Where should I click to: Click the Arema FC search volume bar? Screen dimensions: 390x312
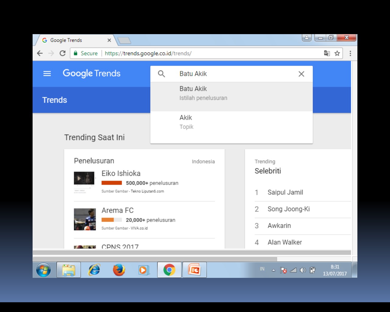[x=112, y=220]
